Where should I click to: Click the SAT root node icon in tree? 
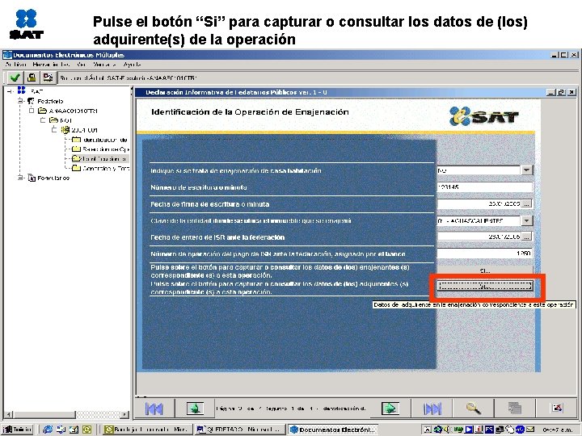pyautogui.click(x=22, y=90)
